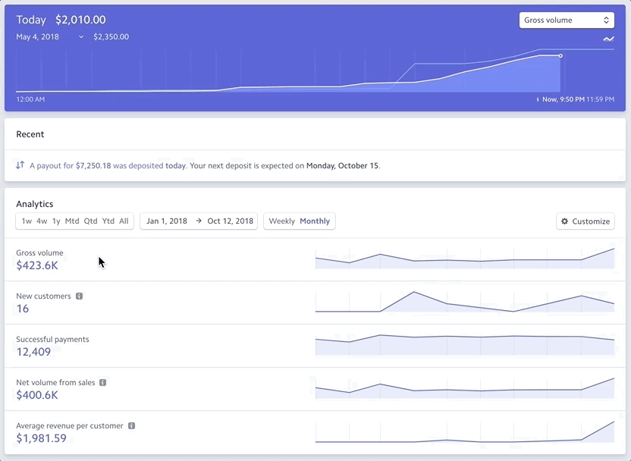Click the trend line icon below the Gross volume selector
This screenshot has width=631, height=461.
(x=608, y=39)
